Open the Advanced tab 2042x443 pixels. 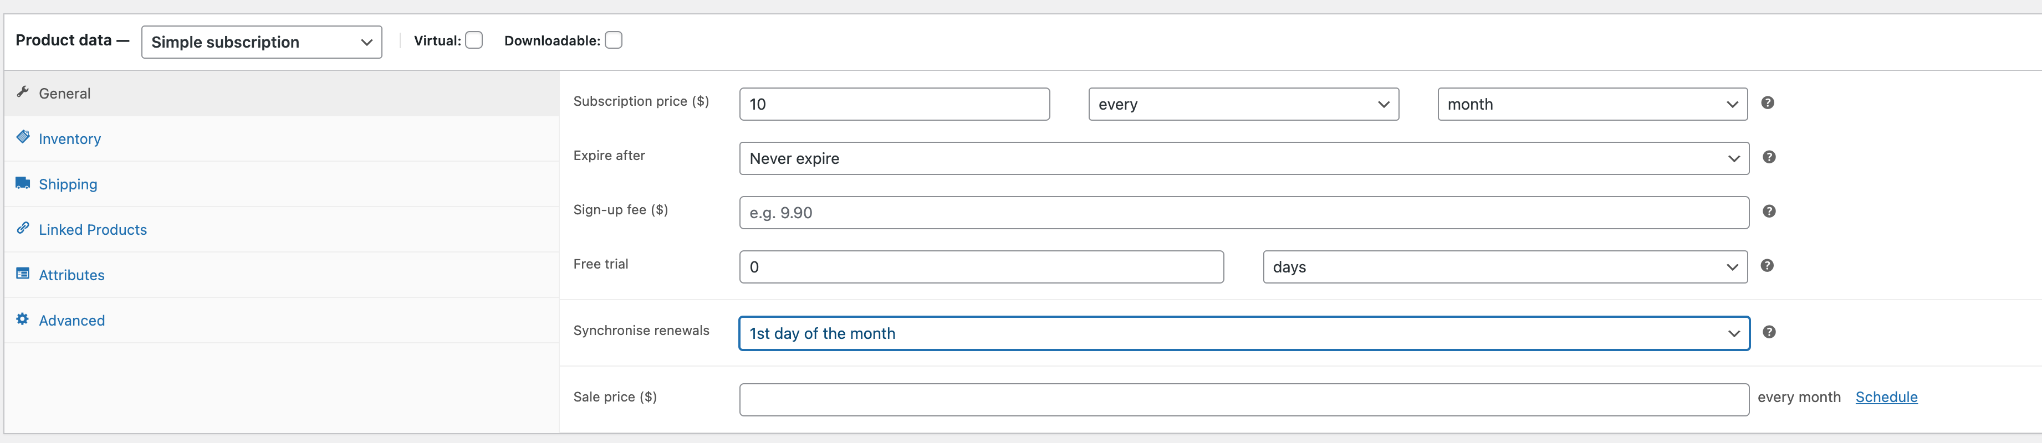(x=72, y=320)
